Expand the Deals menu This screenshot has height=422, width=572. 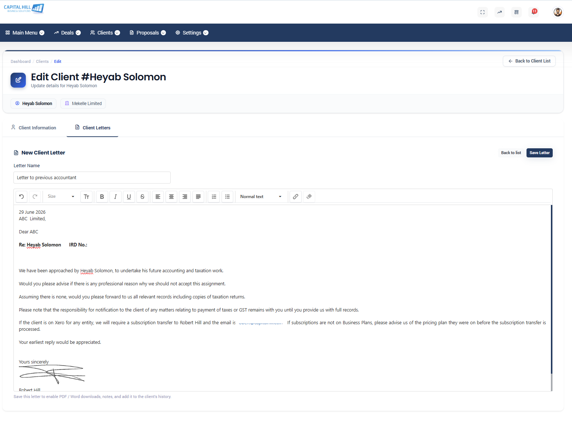pos(67,33)
